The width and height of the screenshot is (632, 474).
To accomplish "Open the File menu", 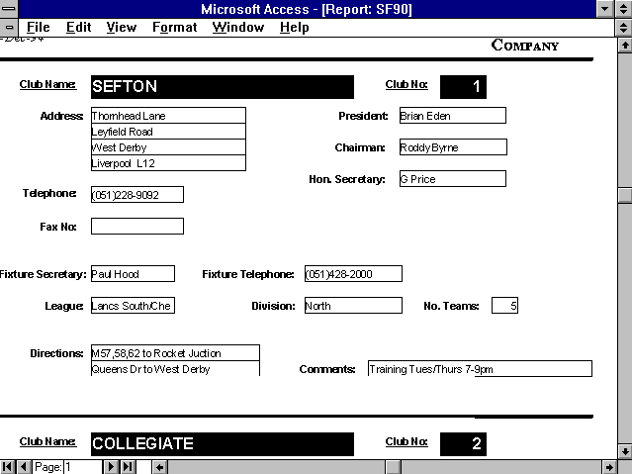I will tap(39, 28).
